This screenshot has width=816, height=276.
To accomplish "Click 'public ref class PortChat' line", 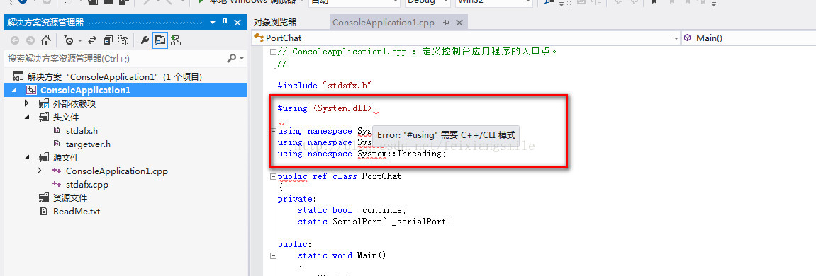I will coord(340,177).
